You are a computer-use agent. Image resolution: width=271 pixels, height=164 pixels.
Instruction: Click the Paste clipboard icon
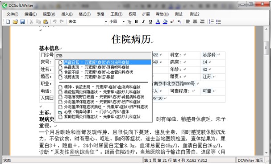[46, 22]
